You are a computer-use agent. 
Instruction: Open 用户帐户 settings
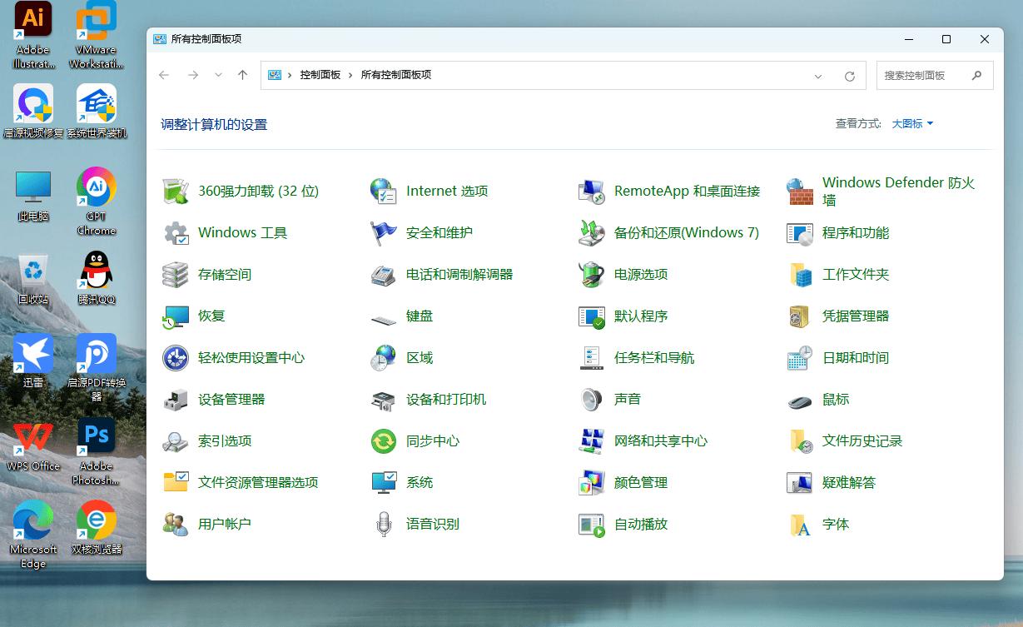pos(226,524)
